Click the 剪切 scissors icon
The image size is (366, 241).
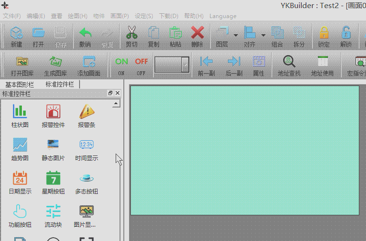131,36
